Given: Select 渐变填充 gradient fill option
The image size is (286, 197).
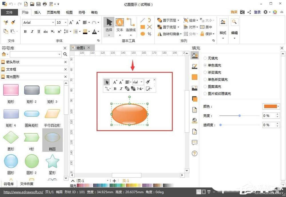Looking at the screenshot, I should [212, 72].
